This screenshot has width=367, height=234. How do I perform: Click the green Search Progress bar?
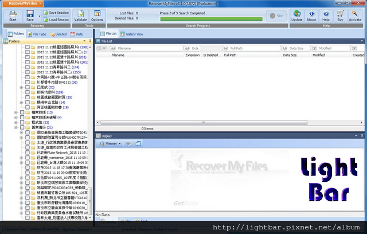(211, 19)
